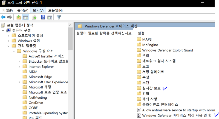
Task: Minimize the 로컬 그룹 정책 편집기 window
Action: click(203, 3)
